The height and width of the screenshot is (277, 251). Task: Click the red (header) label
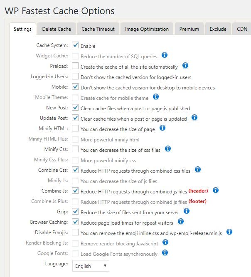(x=198, y=191)
